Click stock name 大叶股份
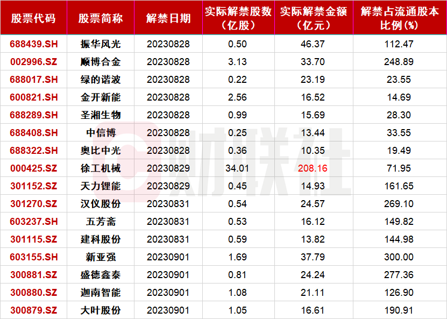Screen dimensions: 447x319 (101, 310)
